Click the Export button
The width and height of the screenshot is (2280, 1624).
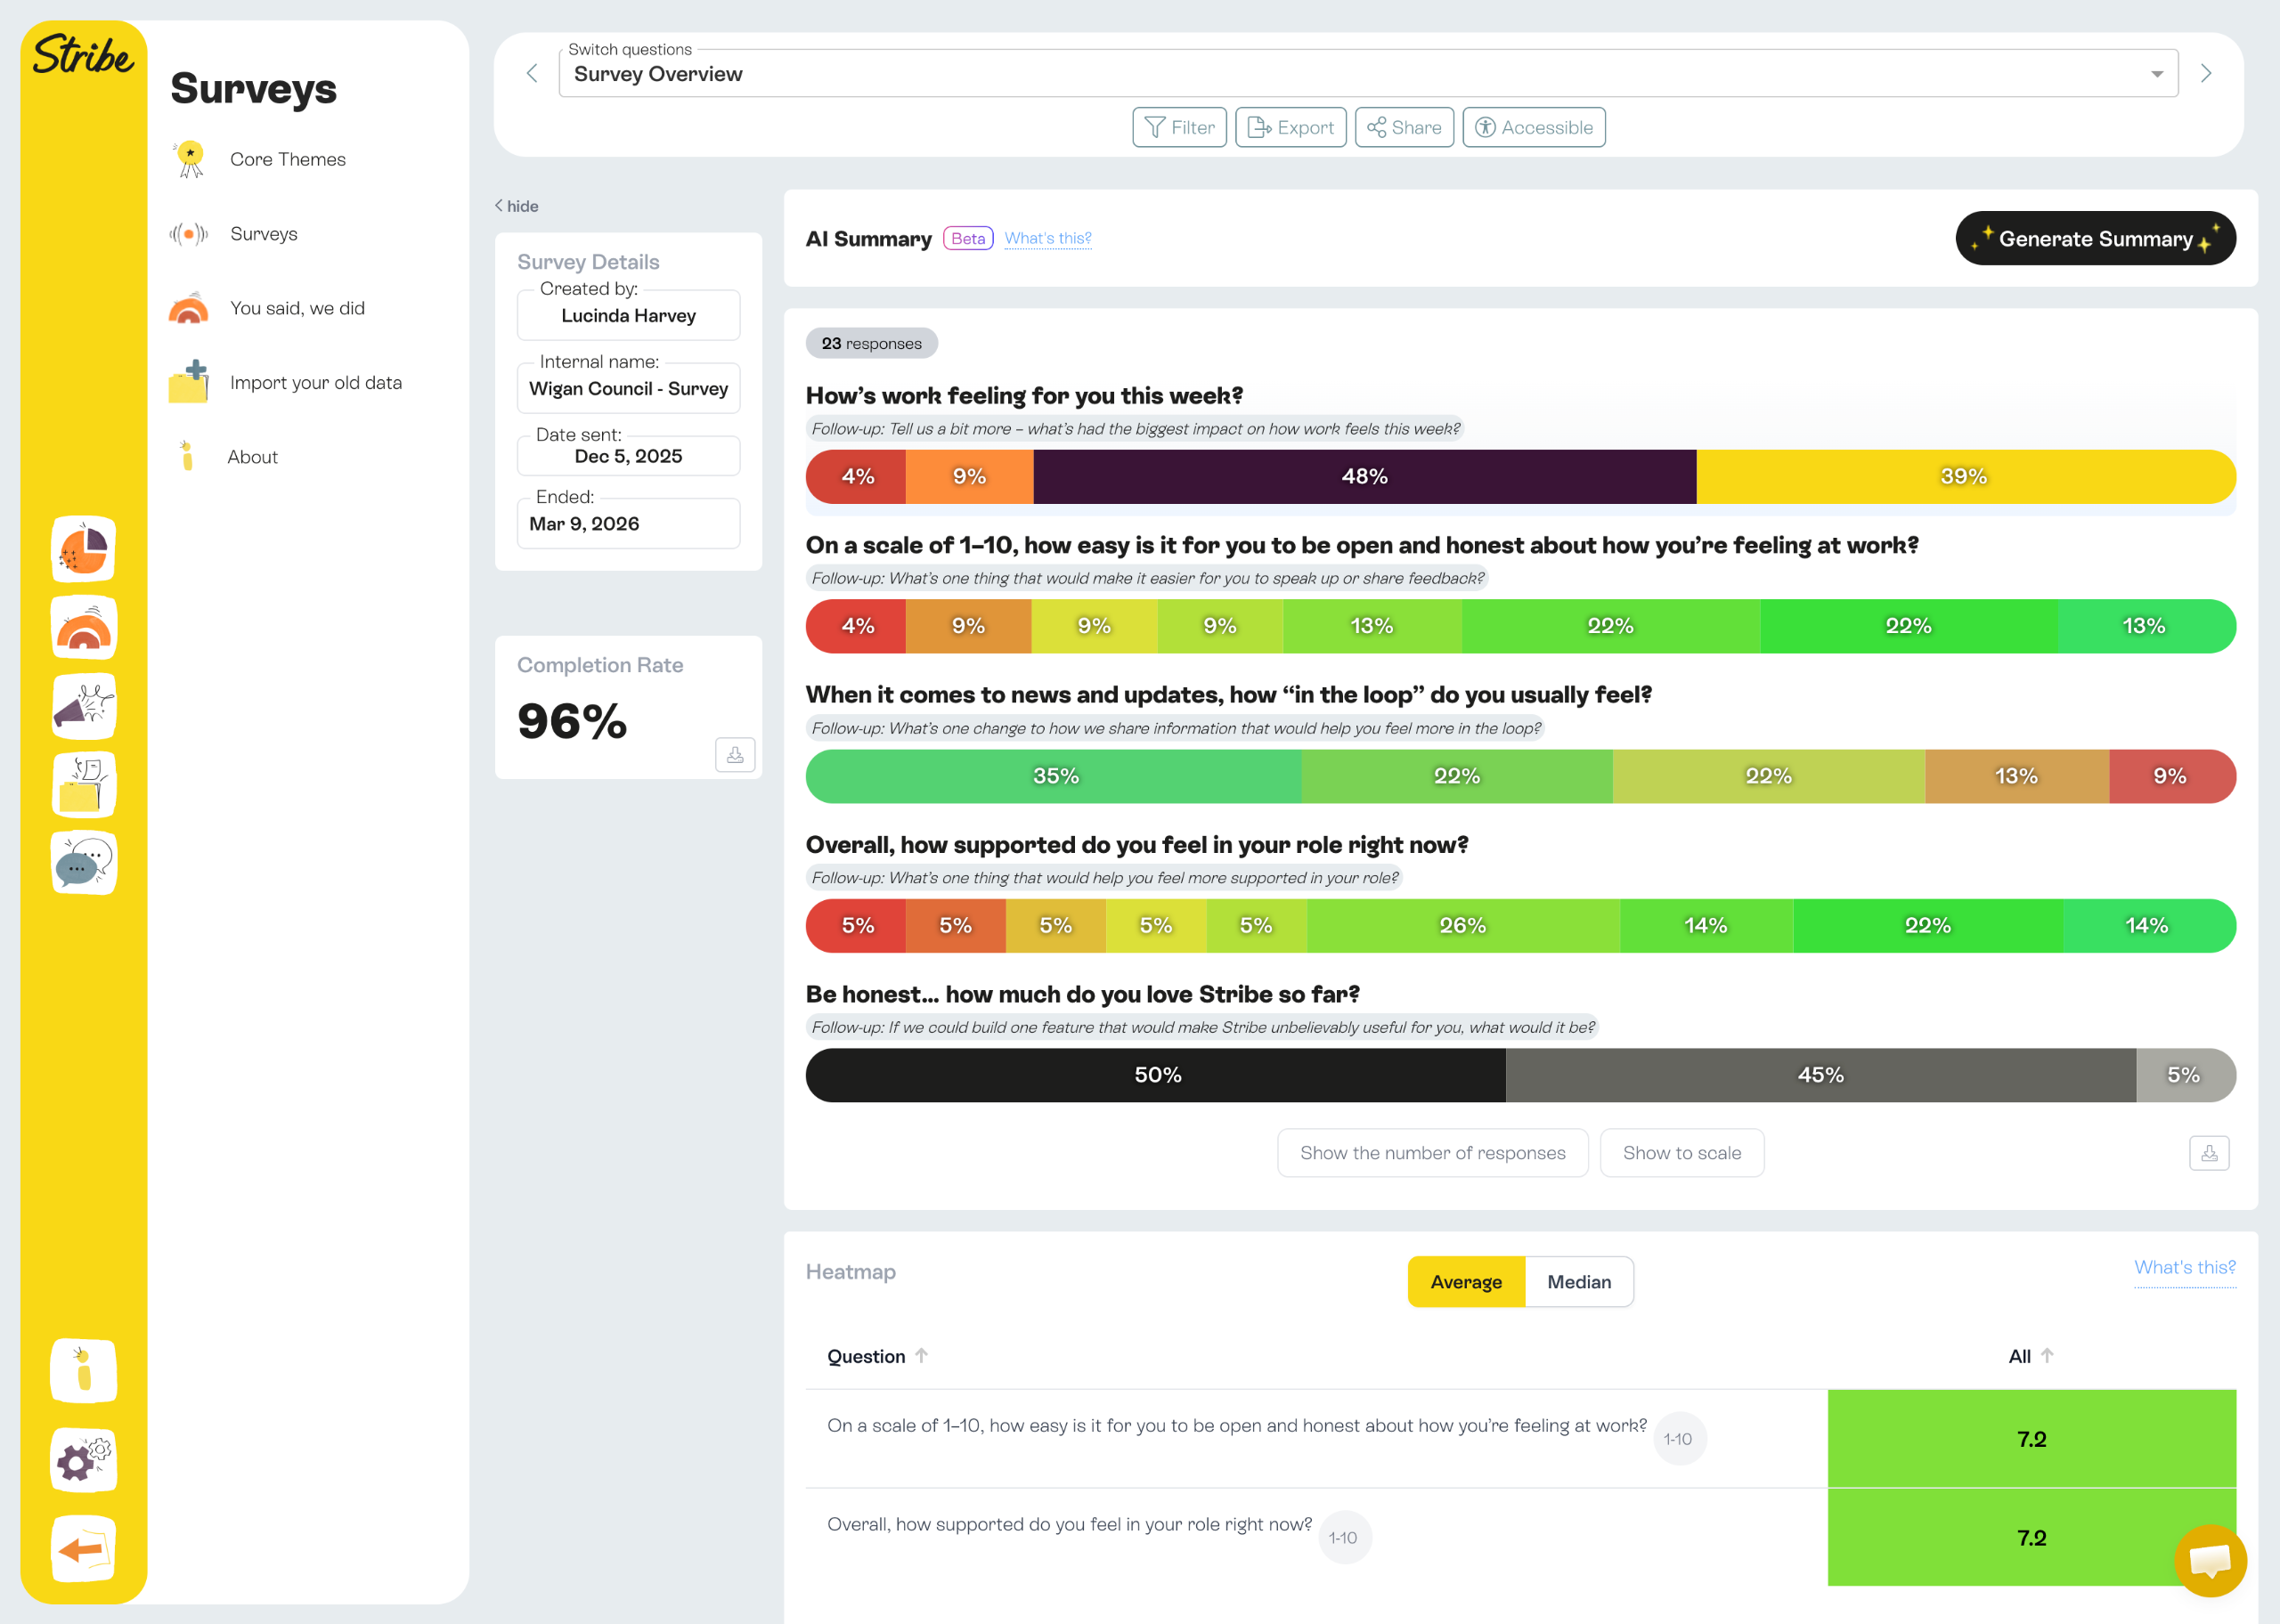1290,128
